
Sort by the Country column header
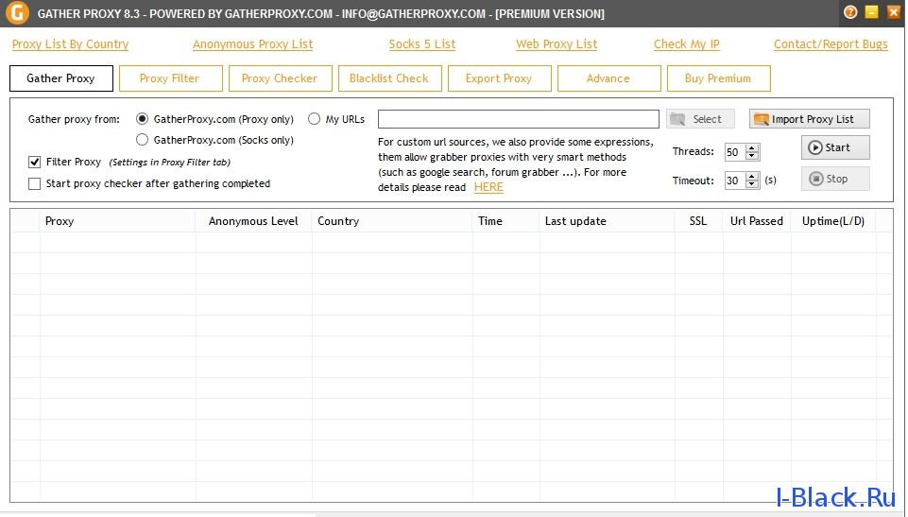392,221
